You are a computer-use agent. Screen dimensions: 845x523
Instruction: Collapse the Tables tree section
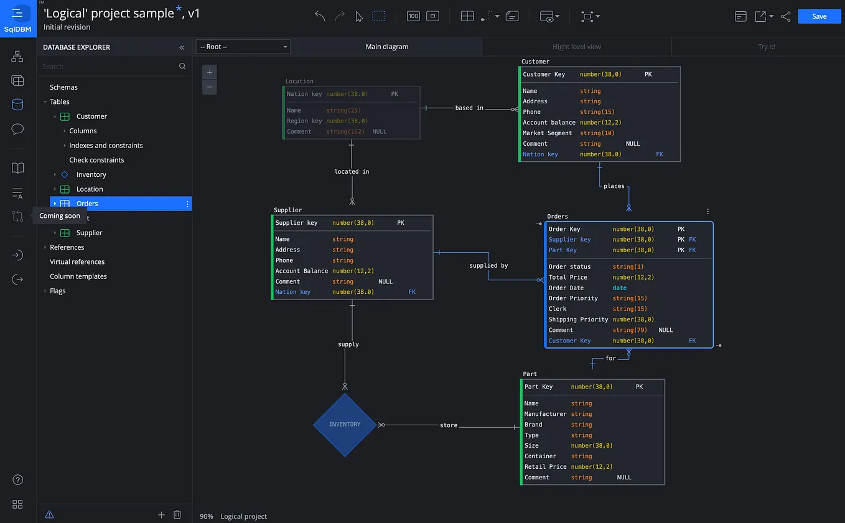44,101
